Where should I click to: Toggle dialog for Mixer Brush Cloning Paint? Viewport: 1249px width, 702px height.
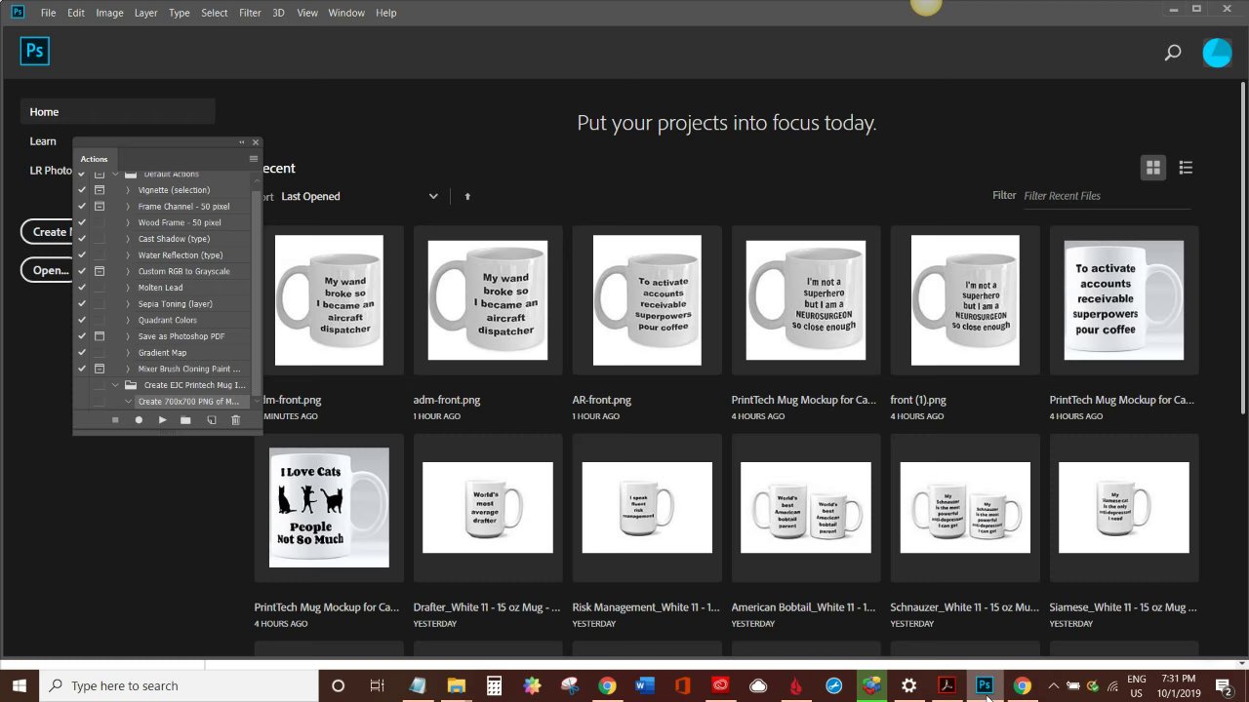coord(99,369)
